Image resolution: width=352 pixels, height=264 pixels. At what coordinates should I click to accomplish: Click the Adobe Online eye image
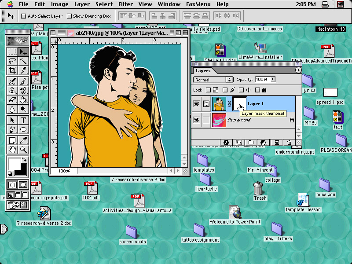click(x=18, y=41)
